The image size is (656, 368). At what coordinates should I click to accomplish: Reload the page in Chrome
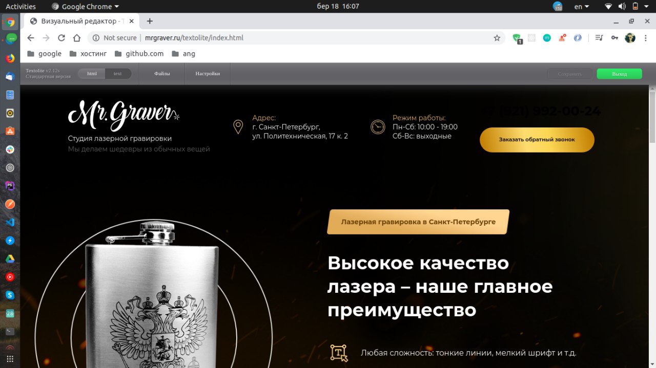coord(61,38)
